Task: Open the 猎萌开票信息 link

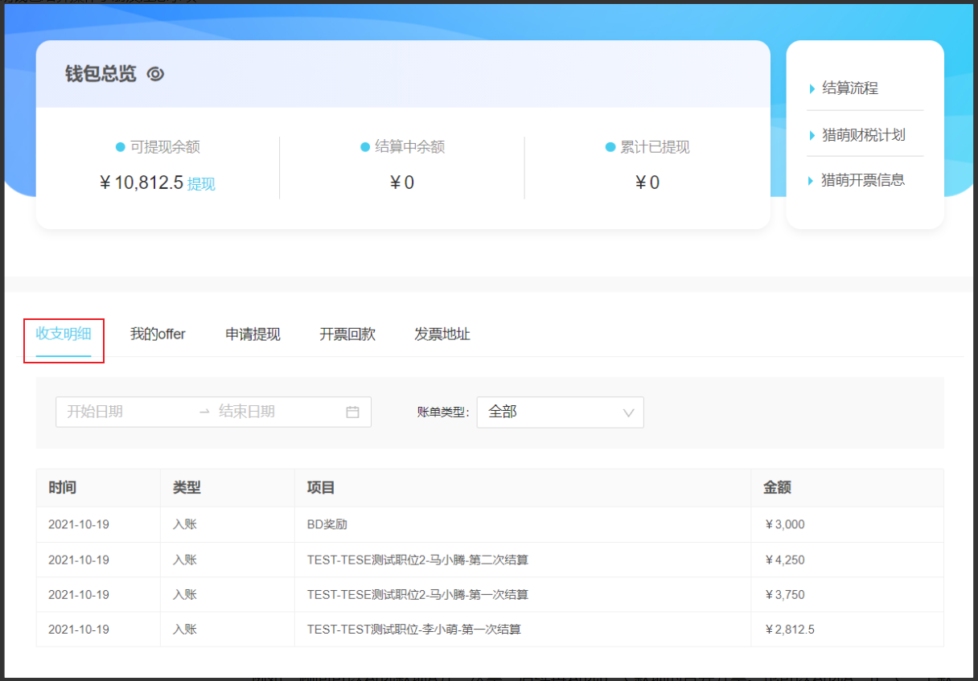Action: [x=863, y=180]
